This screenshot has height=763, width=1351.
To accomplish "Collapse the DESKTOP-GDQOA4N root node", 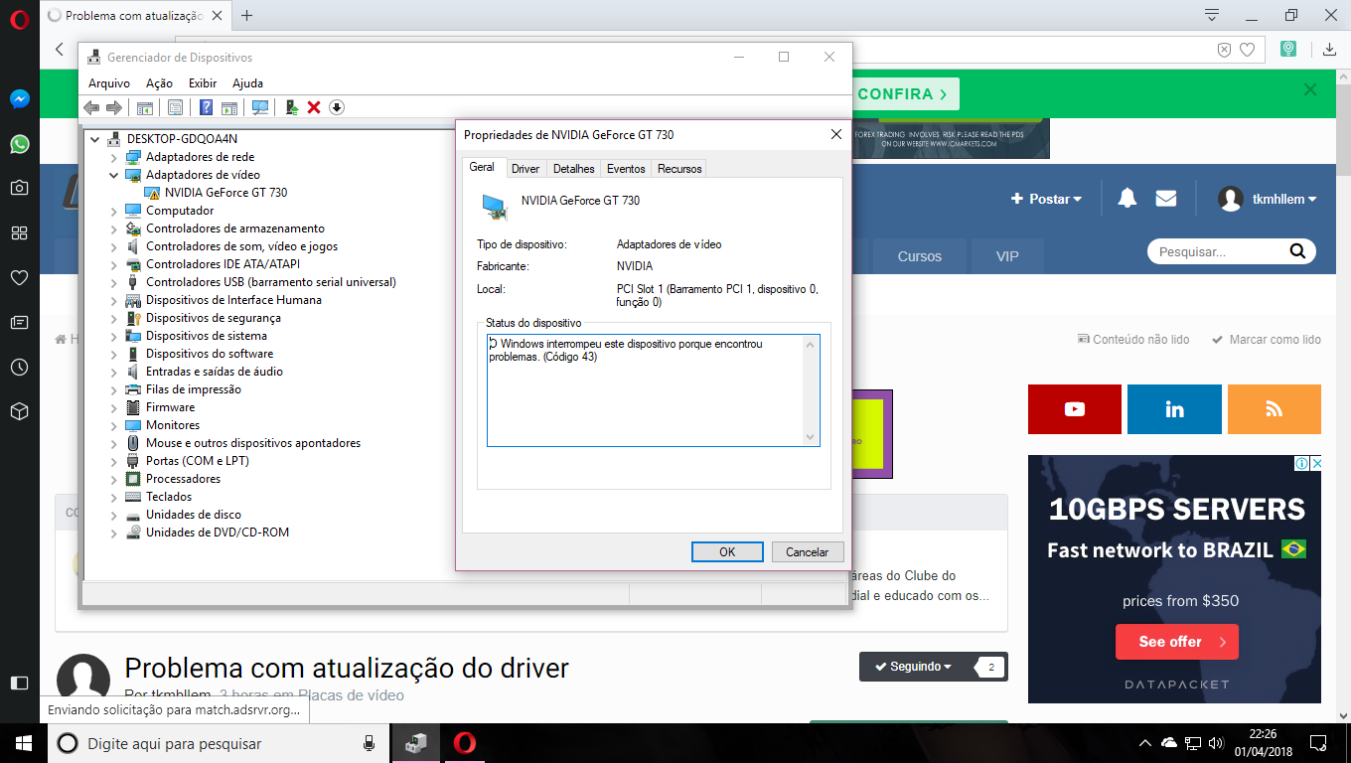I will [95, 139].
